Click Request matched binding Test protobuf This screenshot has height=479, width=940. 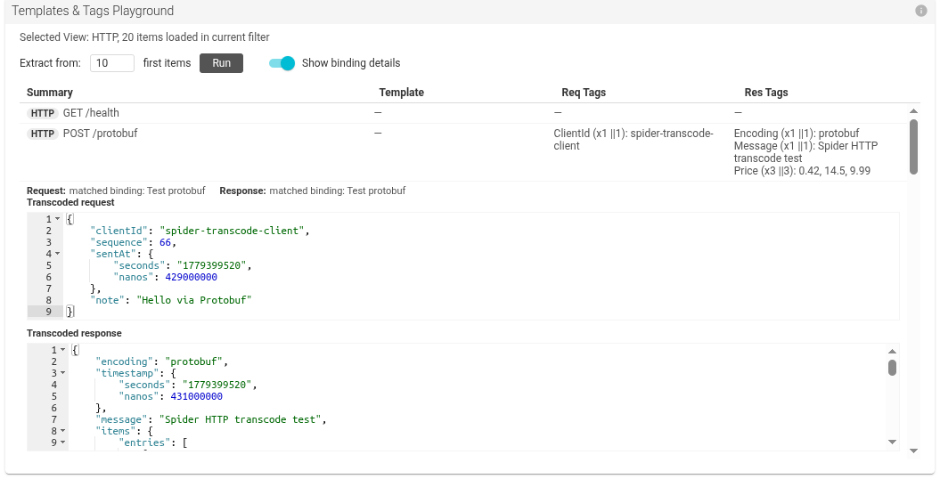(116, 191)
